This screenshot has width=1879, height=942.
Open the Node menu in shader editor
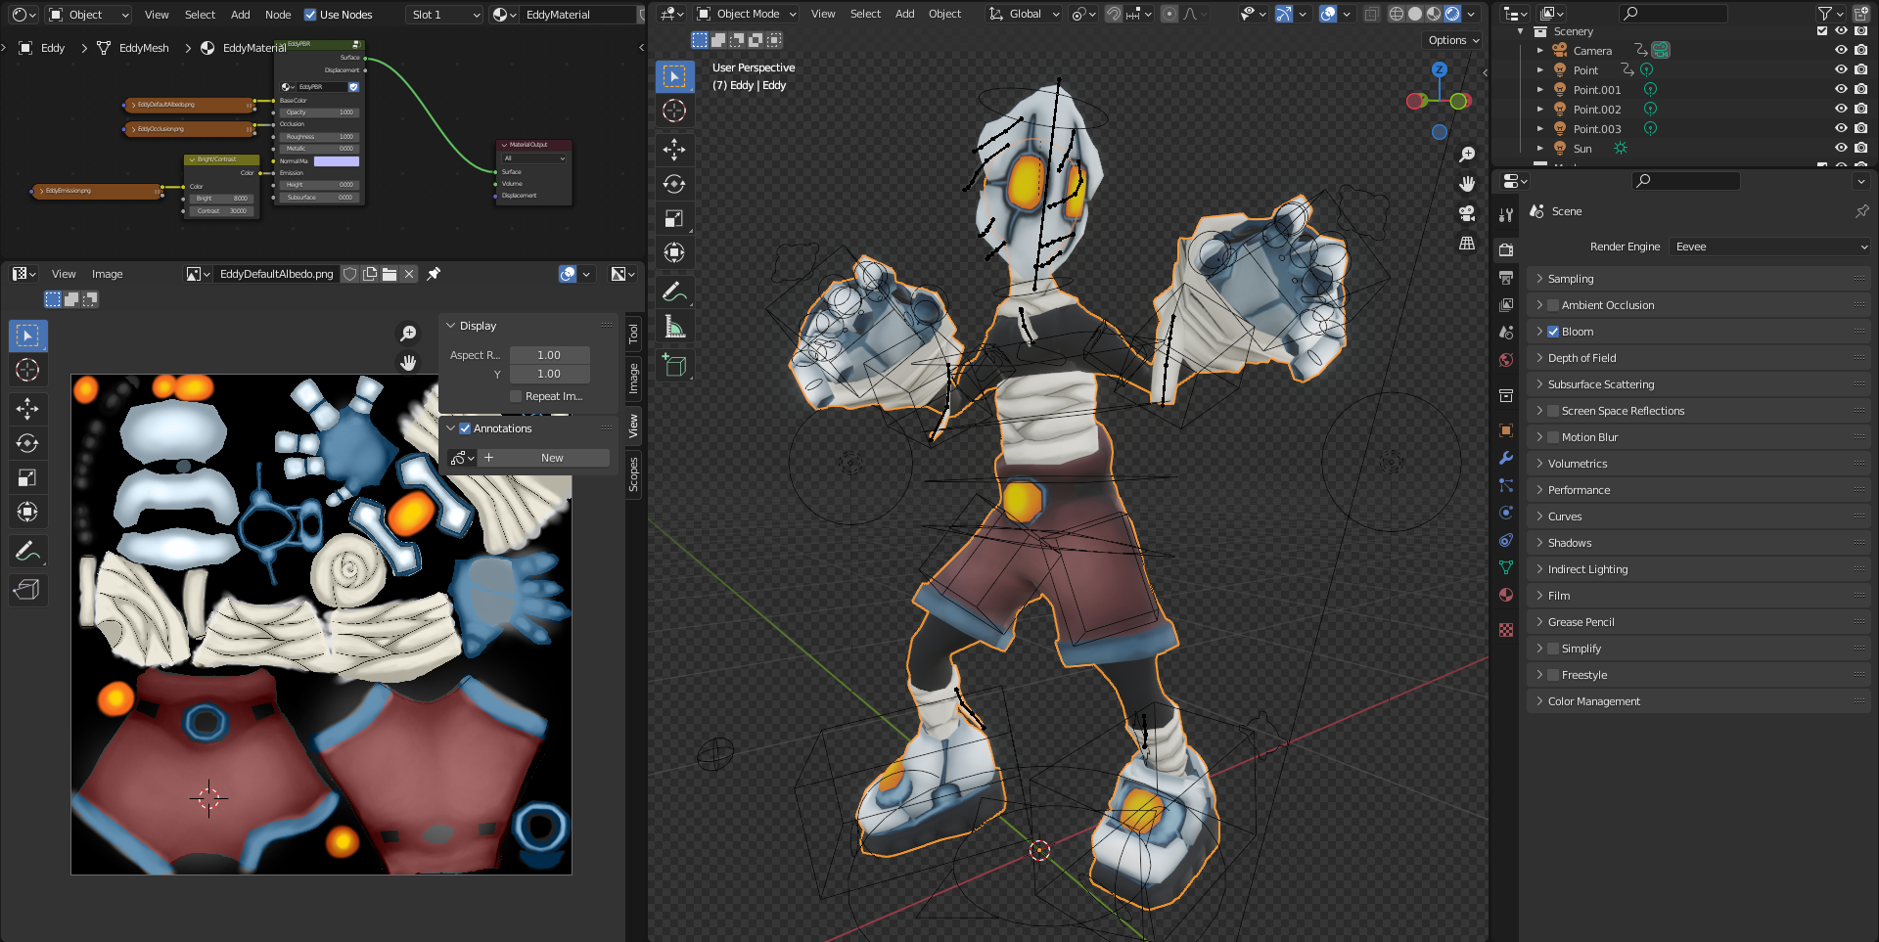pos(278,15)
